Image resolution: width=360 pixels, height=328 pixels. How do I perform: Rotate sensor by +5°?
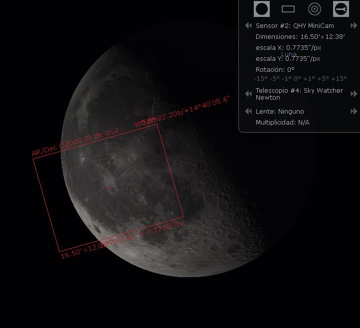click(322, 79)
